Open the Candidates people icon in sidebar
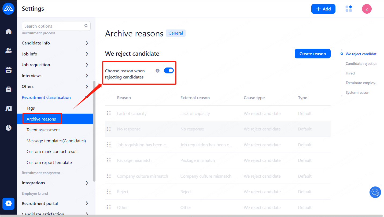The image size is (384, 217). point(9,51)
